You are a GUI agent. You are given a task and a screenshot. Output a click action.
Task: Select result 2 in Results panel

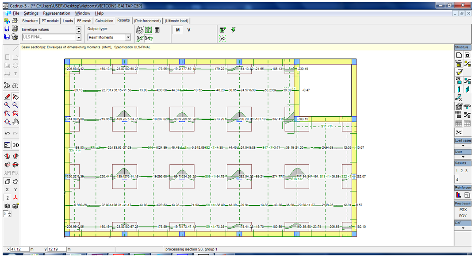point(462,171)
